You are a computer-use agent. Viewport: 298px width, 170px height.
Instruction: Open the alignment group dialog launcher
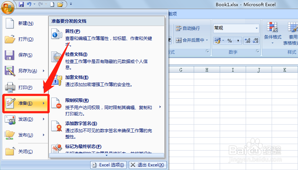point(207,51)
